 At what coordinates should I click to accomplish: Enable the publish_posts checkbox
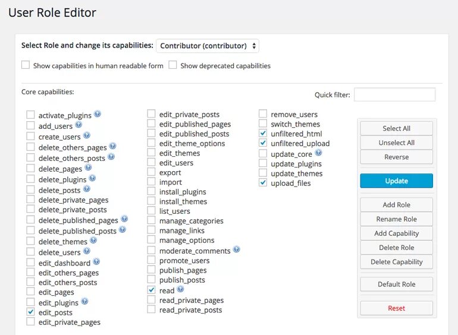point(151,279)
